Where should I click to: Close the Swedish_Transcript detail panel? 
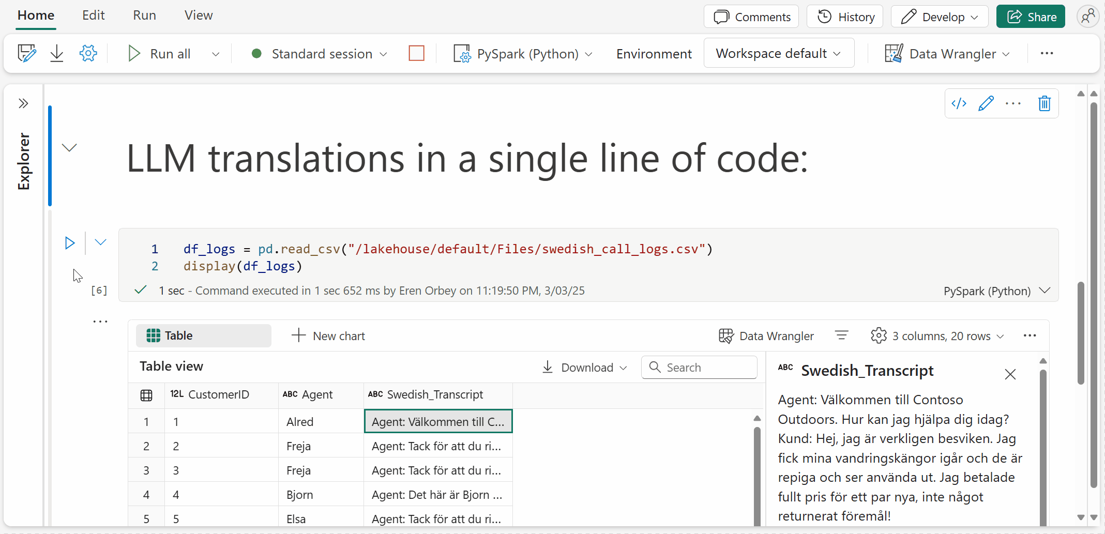pos(1010,374)
